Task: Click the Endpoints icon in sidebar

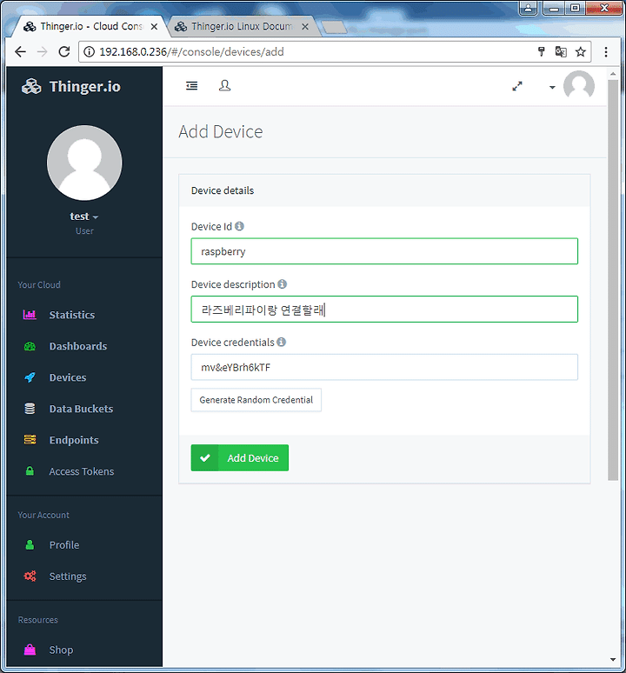Action: [x=30, y=440]
